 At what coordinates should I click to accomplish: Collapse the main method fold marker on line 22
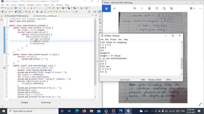[x=8, y=66]
